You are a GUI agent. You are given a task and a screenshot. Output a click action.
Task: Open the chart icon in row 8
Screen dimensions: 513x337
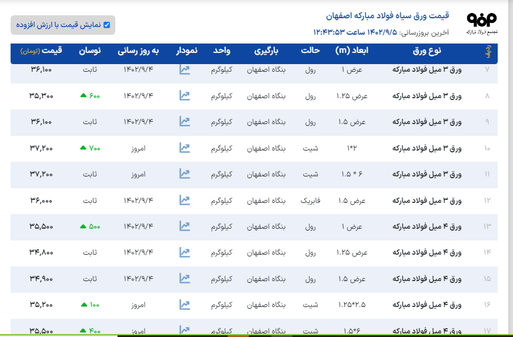(185, 95)
